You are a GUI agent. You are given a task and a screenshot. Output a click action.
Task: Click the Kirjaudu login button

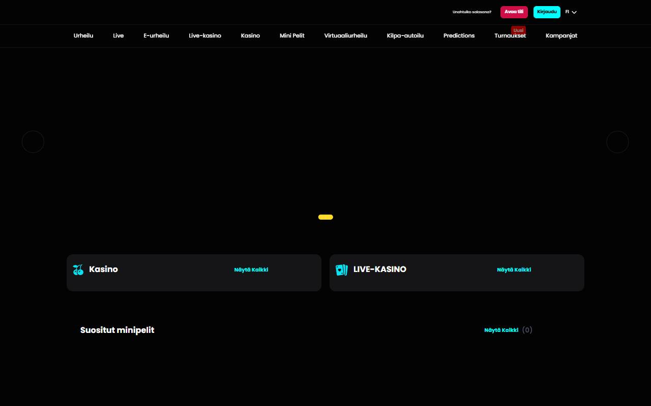547,12
